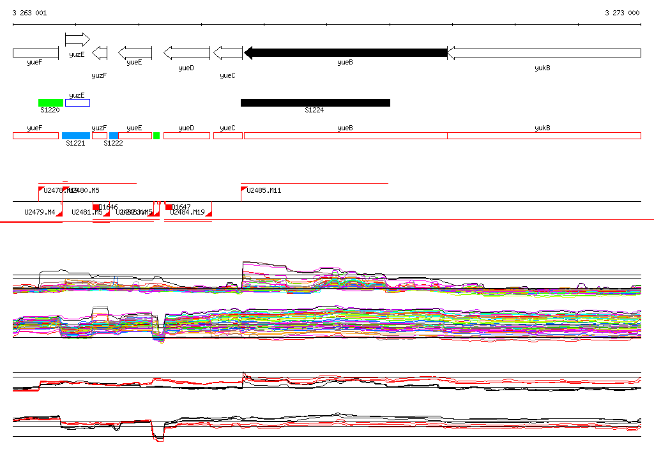Screen dimensions: 654x456
Task: Click the red-outlined yukB annotation box
Action: 544,135
